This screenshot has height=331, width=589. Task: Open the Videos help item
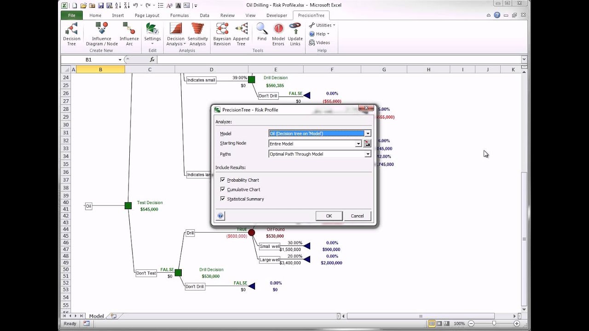coord(319,43)
